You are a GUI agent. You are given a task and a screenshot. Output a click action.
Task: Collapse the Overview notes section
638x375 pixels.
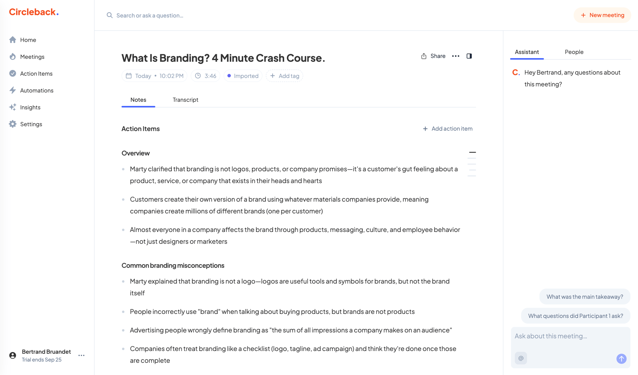[x=472, y=152]
